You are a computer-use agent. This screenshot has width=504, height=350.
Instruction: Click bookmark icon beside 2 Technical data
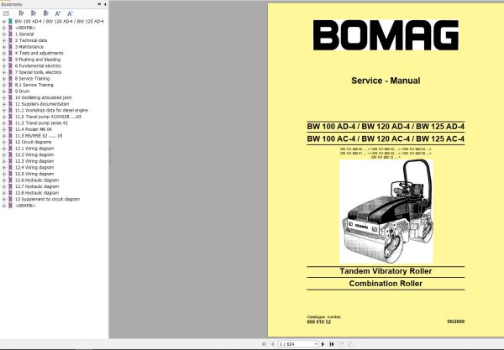[10, 40]
